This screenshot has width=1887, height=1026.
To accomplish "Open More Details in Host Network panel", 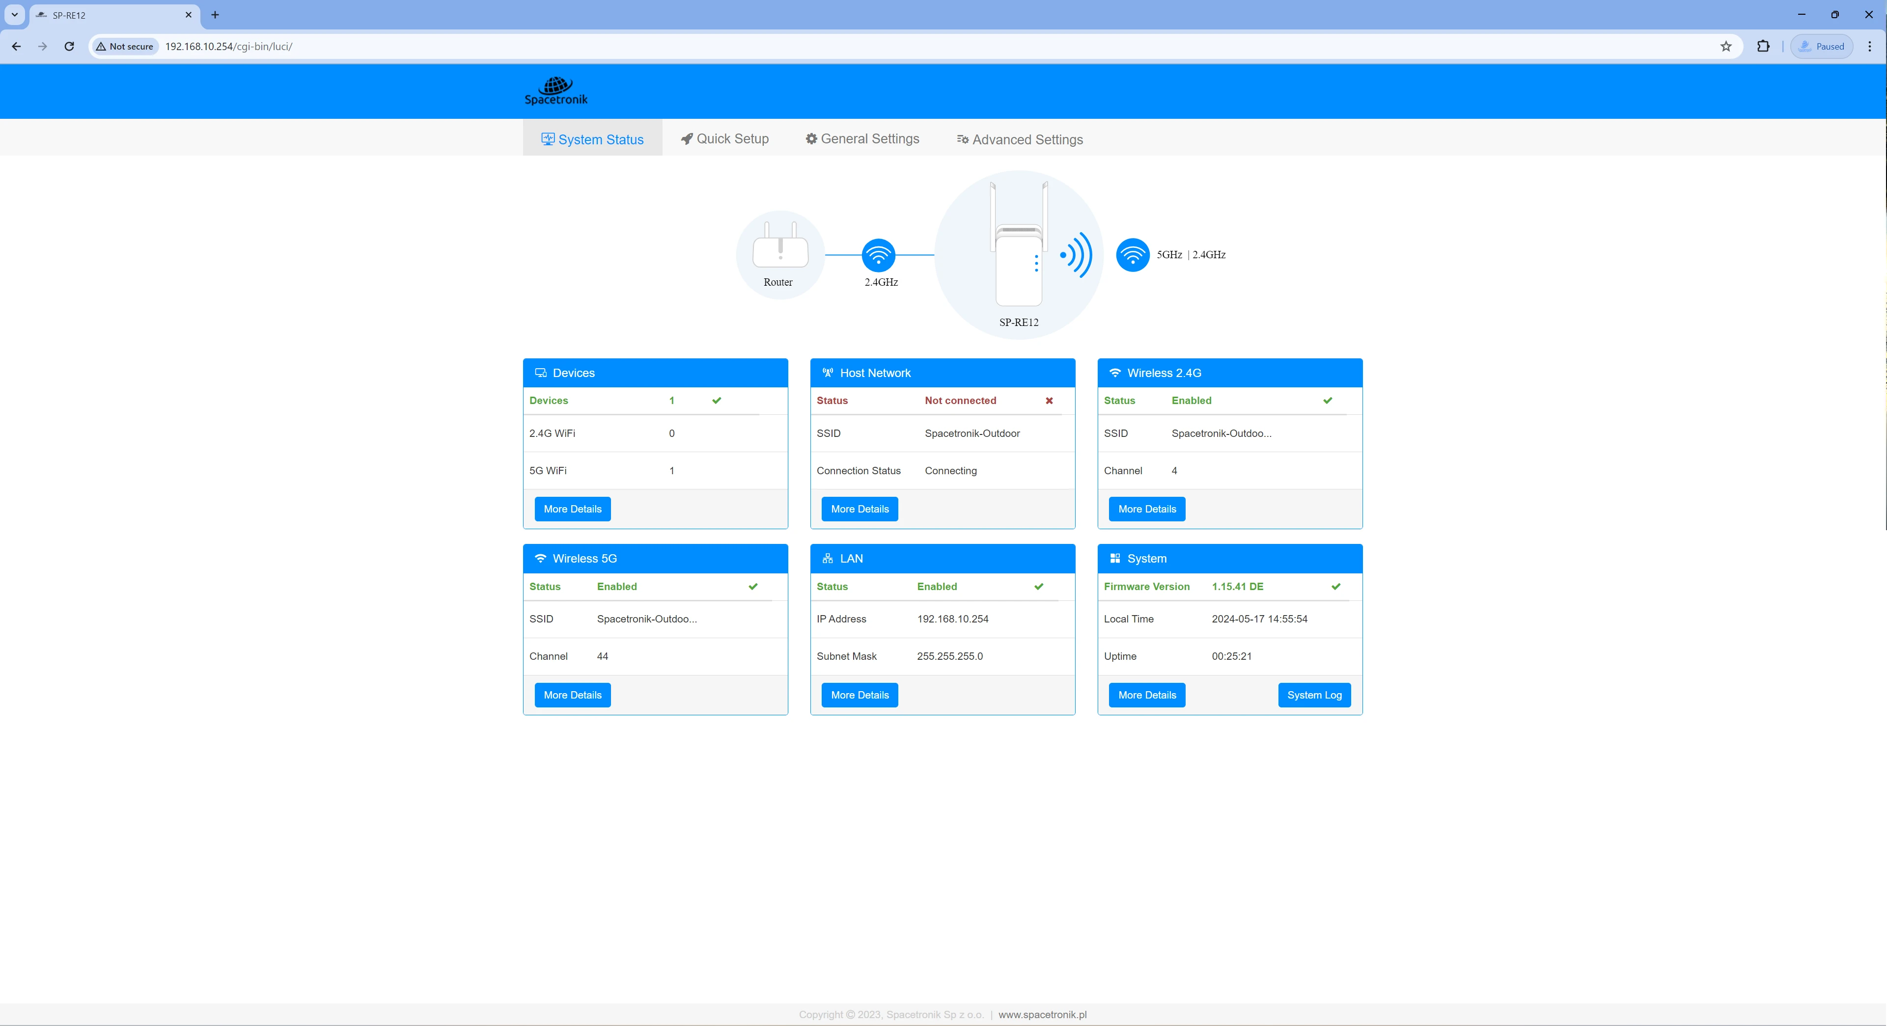I will (x=859, y=509).
